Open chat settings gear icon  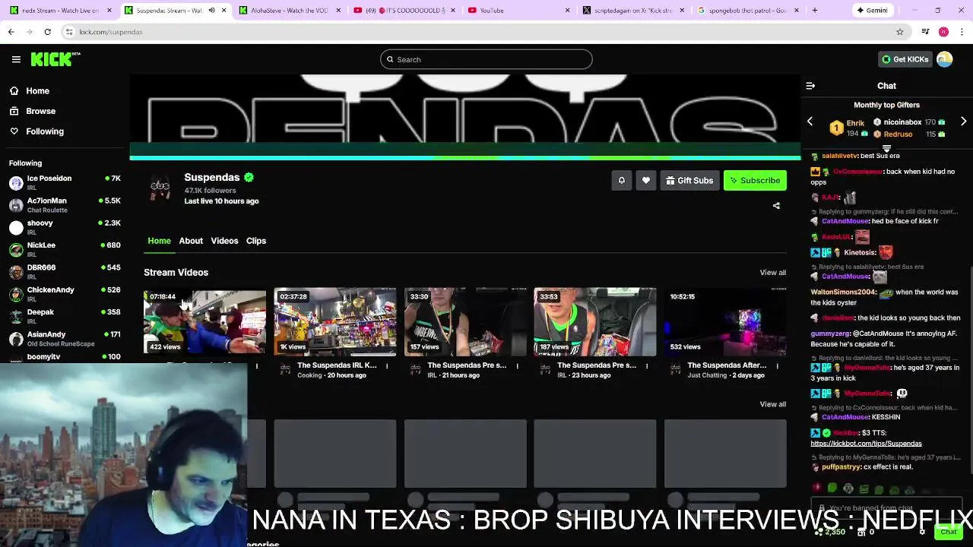(922, 532)
